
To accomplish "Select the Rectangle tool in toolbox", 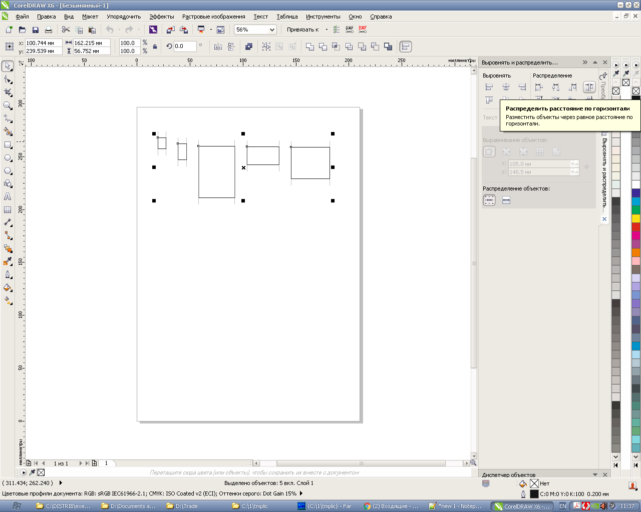I will [x=8, y=145].
